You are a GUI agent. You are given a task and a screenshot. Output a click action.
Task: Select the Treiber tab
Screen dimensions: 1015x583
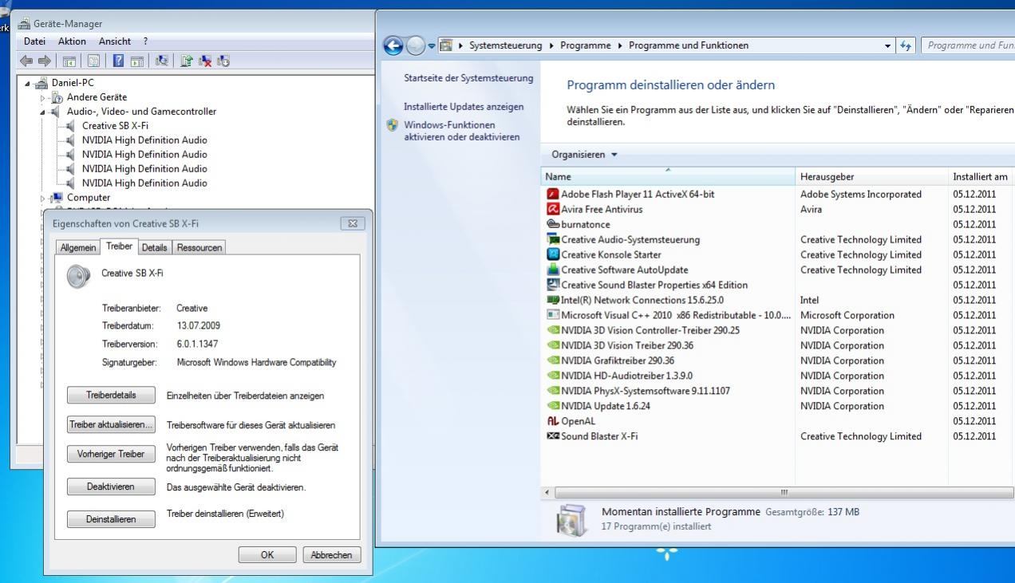120,246
